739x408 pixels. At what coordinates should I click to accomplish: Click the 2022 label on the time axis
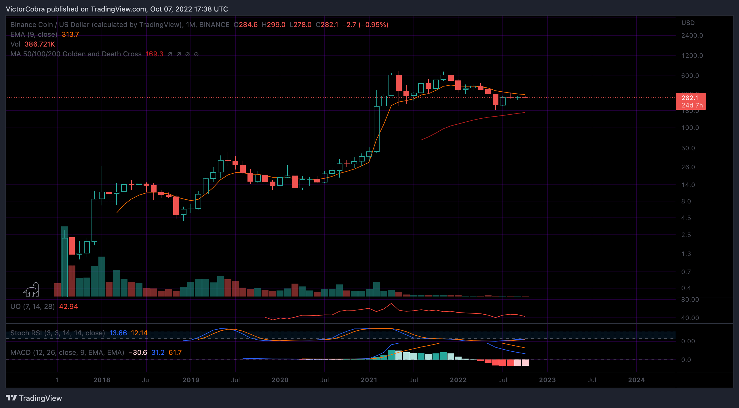click(x=458, y=380)
